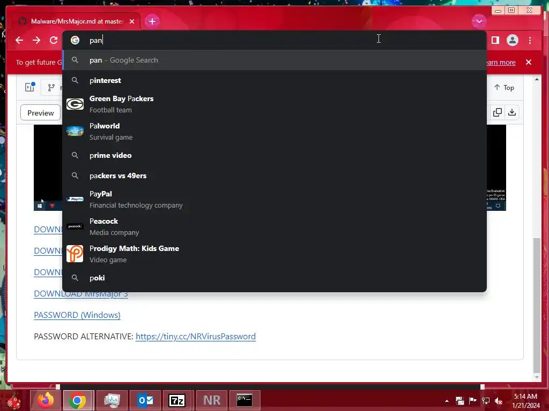Launch Outlook from the taskbar

145,400
